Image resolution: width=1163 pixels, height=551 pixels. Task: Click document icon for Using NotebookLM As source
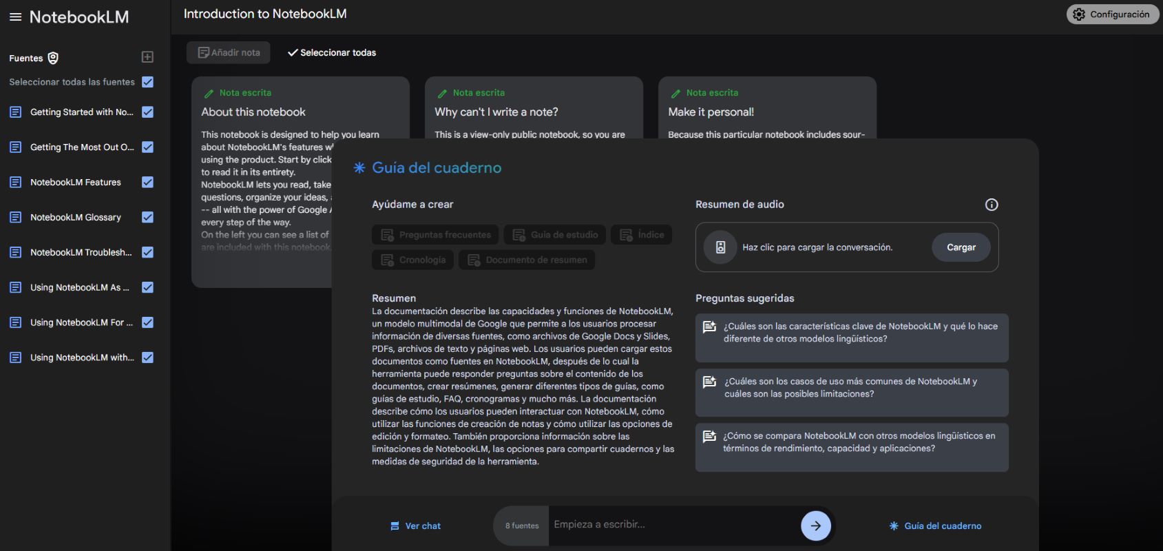click(15, 287)
